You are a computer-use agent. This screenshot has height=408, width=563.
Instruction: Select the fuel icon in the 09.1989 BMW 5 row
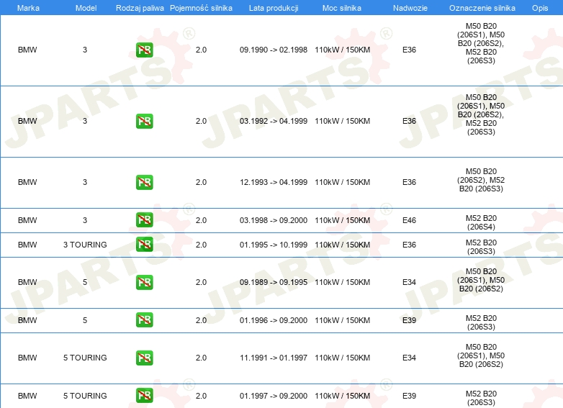(144, 282)
